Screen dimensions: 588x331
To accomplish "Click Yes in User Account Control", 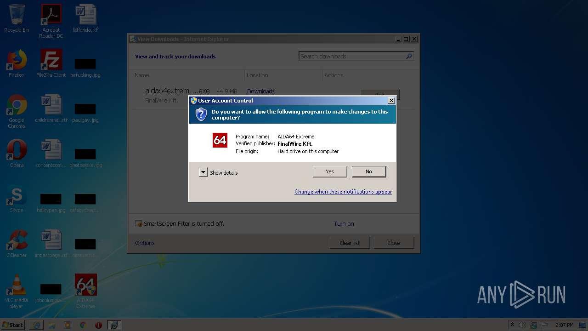I will pyautogui.click(x=330, y=171).
